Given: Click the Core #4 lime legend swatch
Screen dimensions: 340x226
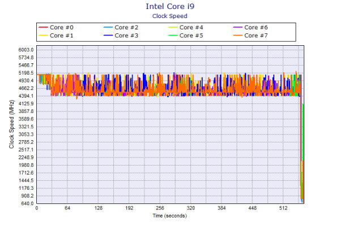Looking at the screenshot, I should pos(173,27).
